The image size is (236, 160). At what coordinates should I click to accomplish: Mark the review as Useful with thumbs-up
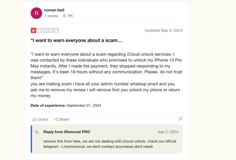point(40,119)
